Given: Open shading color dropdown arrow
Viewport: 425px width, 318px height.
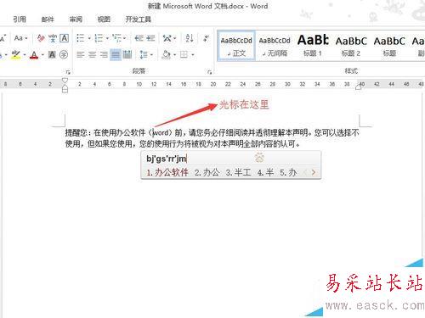Looking at the screenshot, I should click(174, 54).
